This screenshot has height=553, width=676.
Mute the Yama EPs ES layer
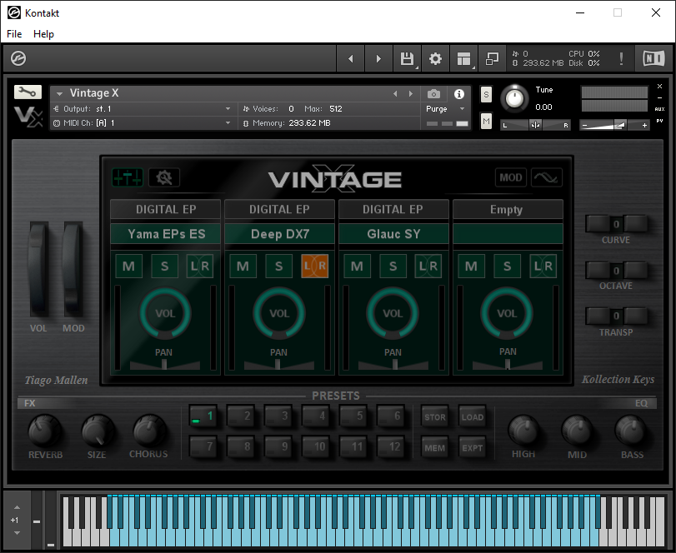(x=128, y=266)
